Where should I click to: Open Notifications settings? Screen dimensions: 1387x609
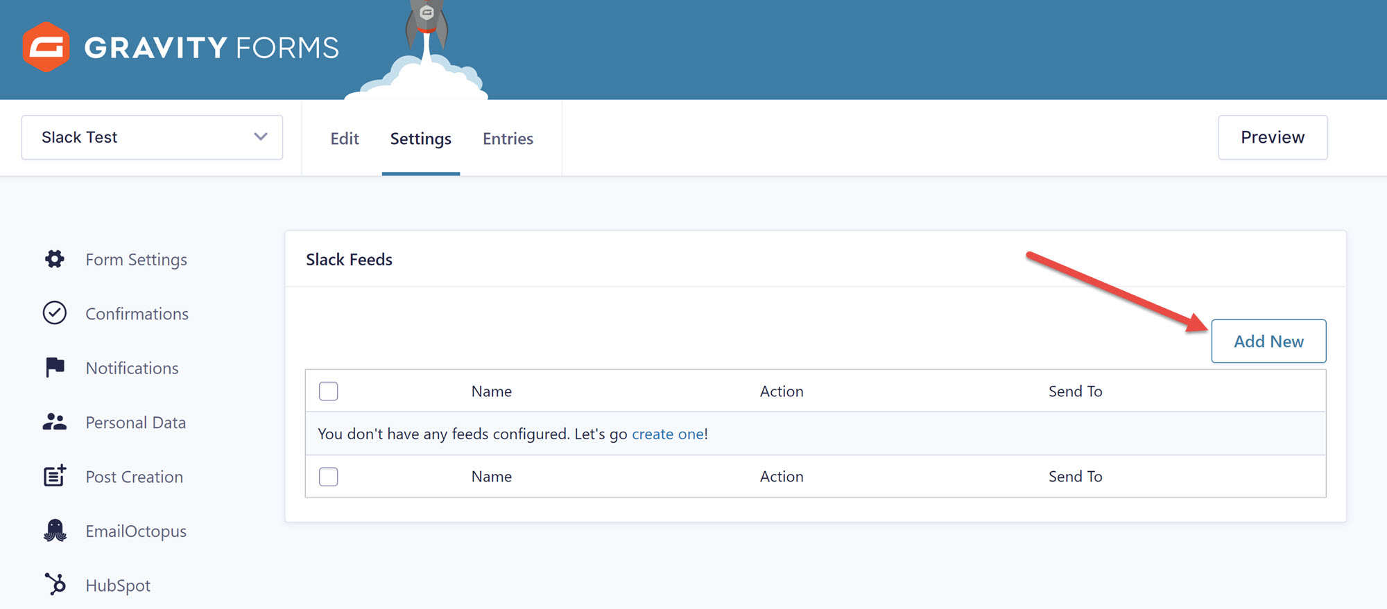click(x=132, y=368)
